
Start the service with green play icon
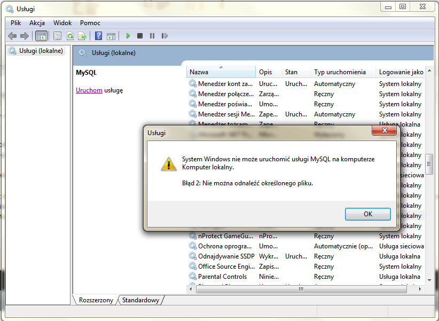(128, 36)
